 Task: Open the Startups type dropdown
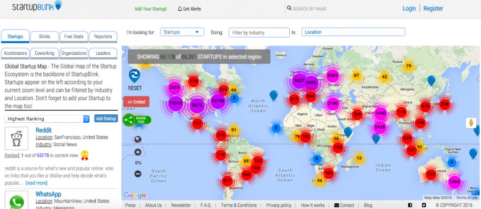pyautogui.click(x=182, y=32)
